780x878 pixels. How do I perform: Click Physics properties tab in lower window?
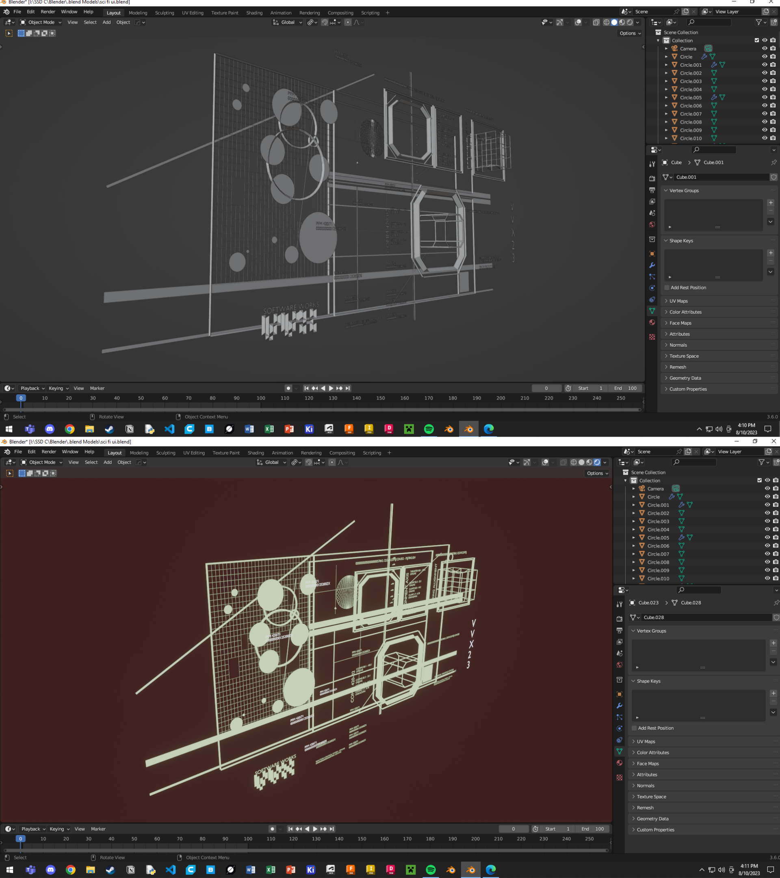tap(619, 728)
